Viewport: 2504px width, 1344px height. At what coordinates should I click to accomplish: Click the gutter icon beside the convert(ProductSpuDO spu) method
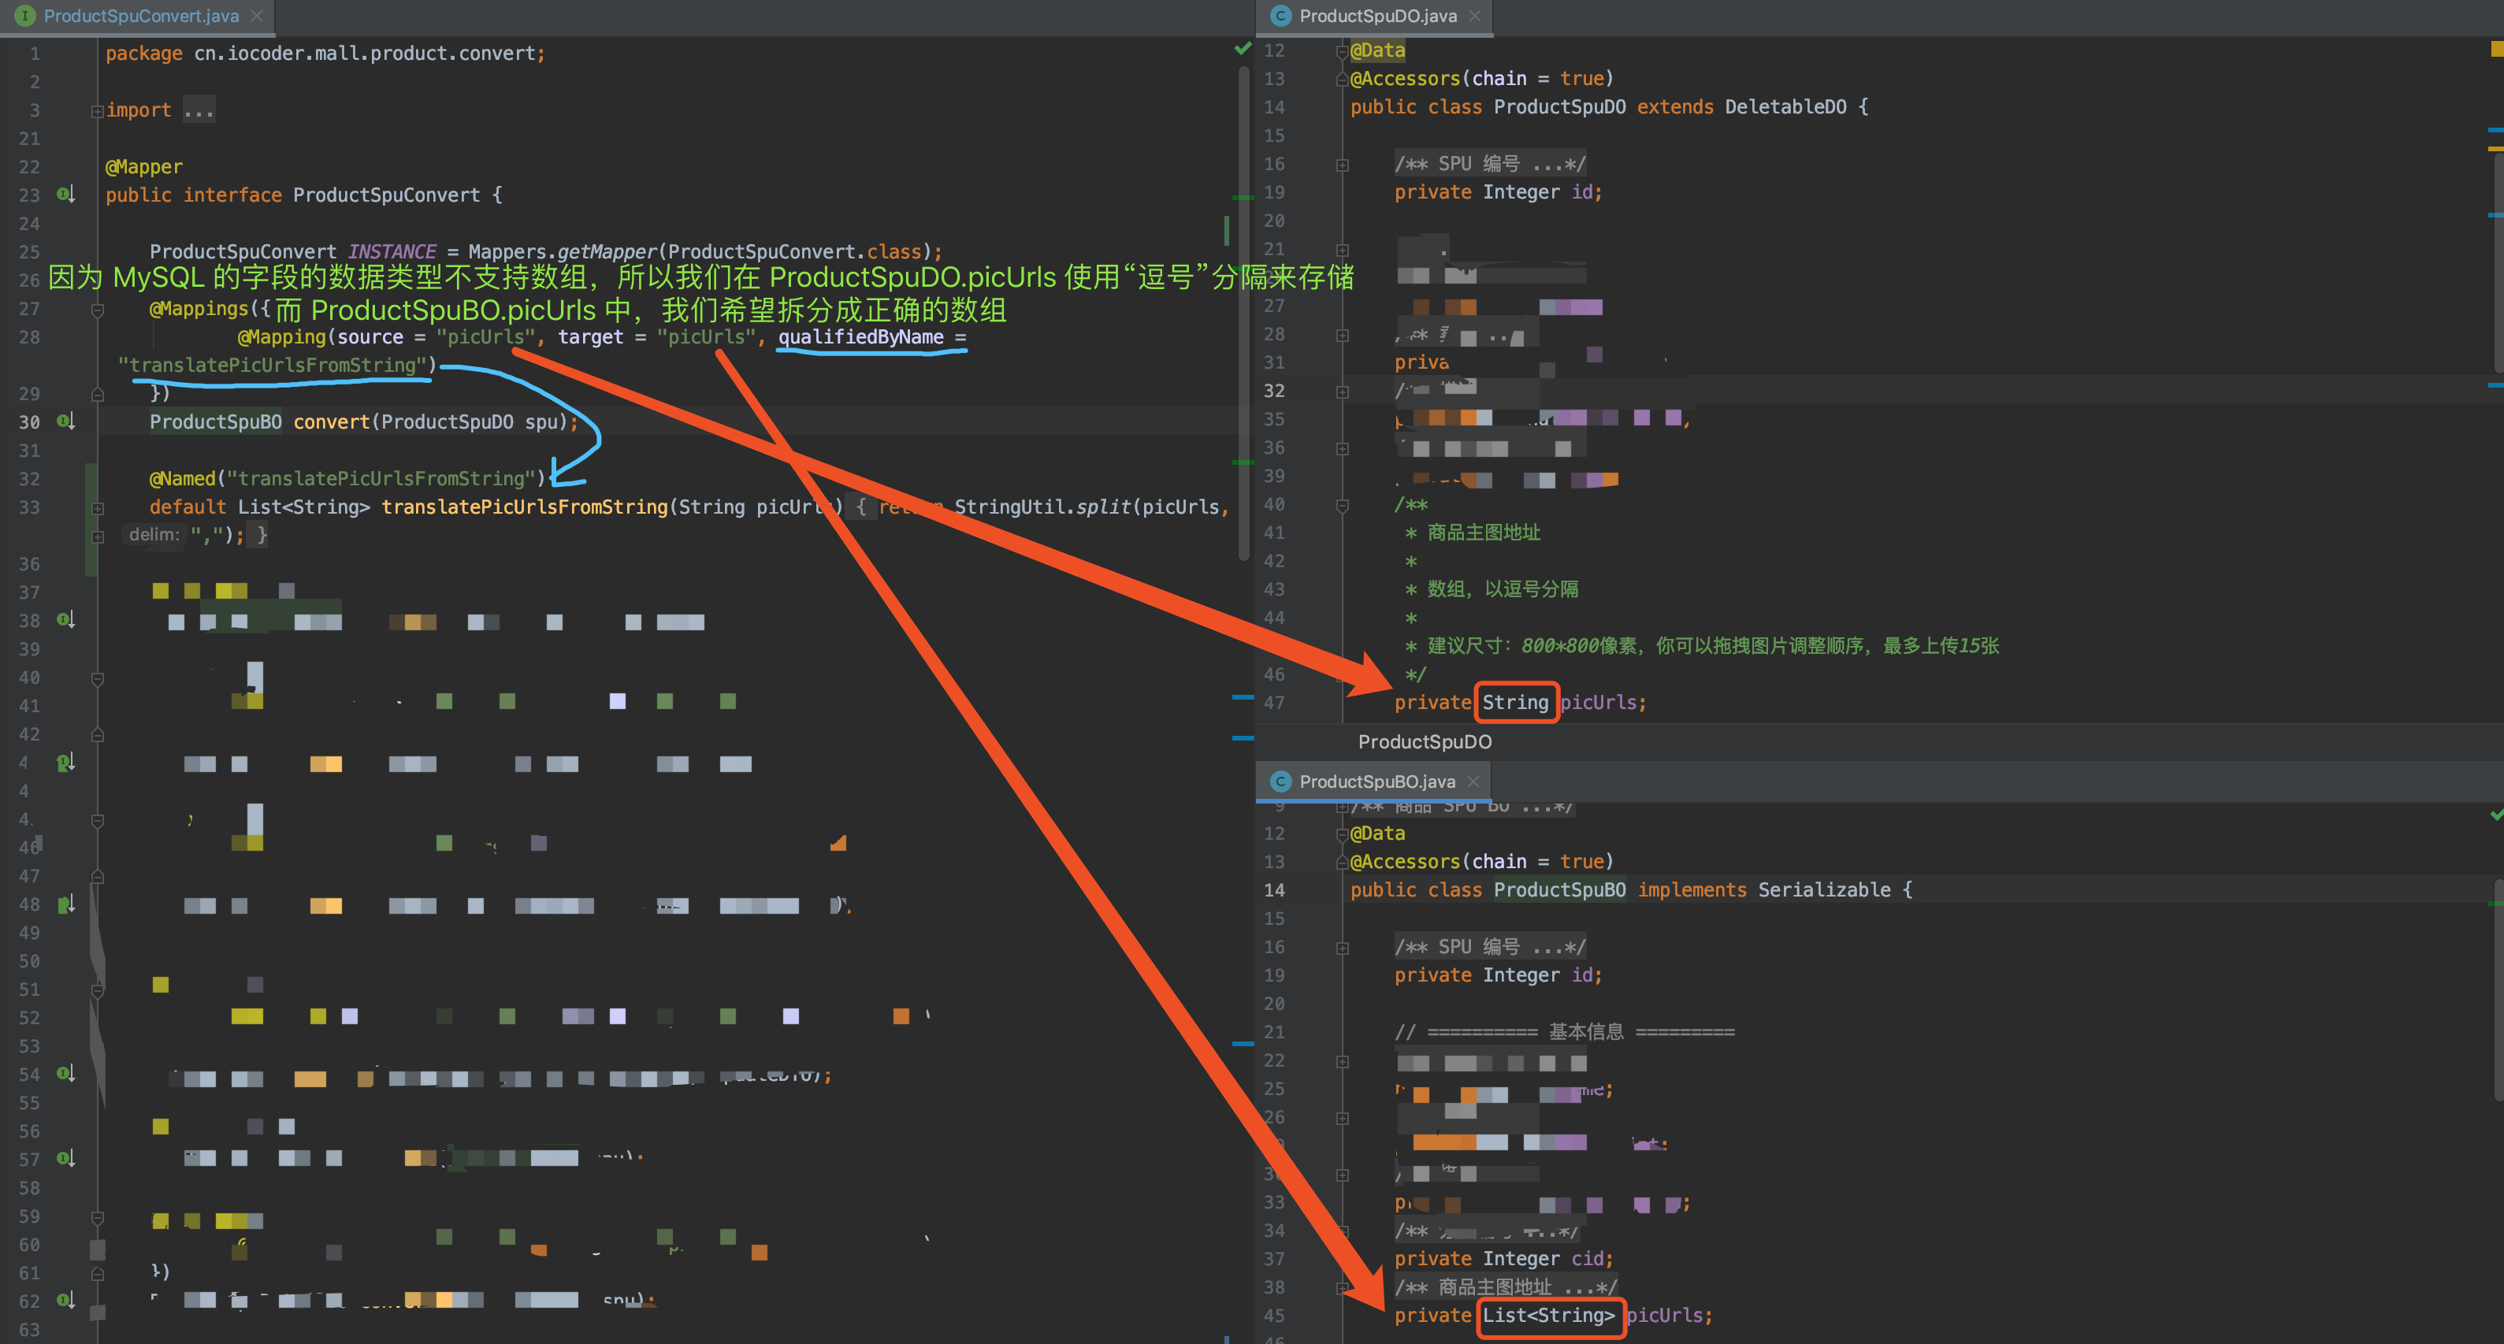[x=65, y=421]
